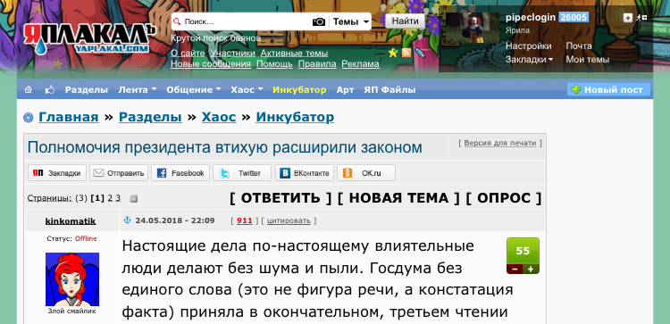This screenshot has height=324, width=670.
Task: Click the ВКонтакте share icon
Action: tap(285, 173)
